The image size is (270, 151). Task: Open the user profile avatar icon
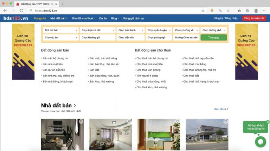tap(256, 11)
